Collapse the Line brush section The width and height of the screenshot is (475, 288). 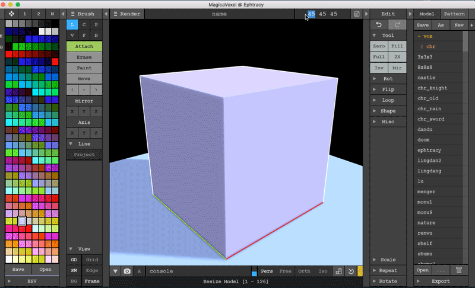[84, 144]
